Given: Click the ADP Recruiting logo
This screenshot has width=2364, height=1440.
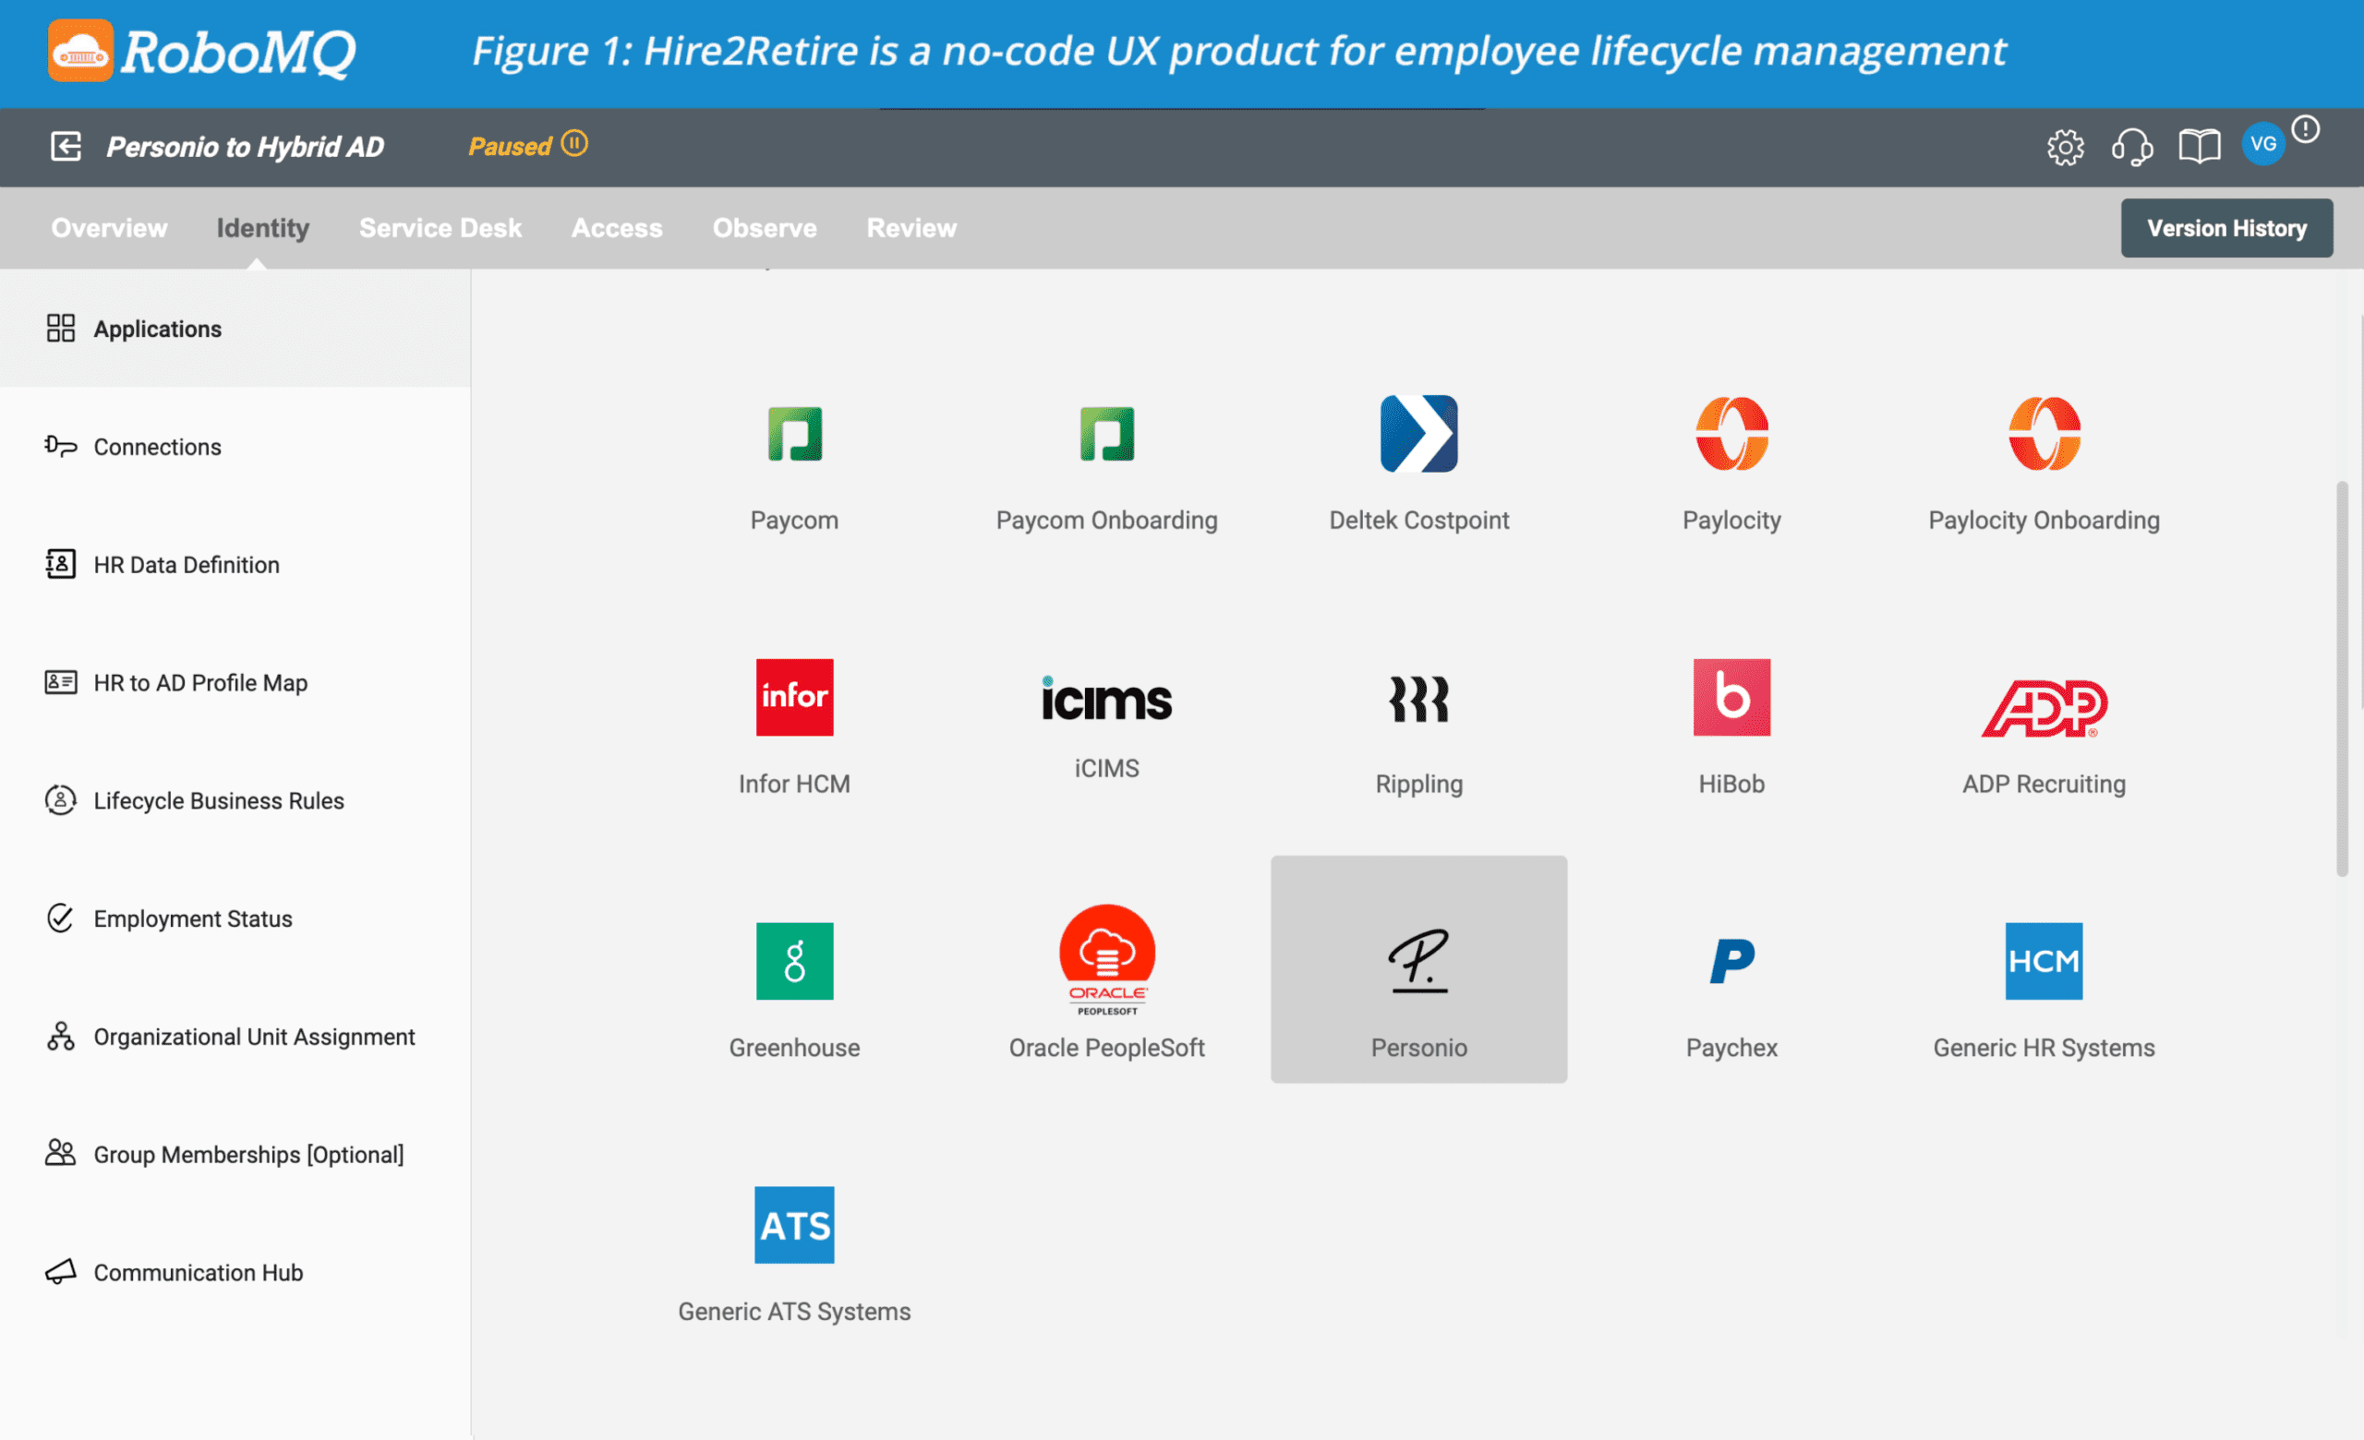Looking at the screenshot, I should [2044, 707].
